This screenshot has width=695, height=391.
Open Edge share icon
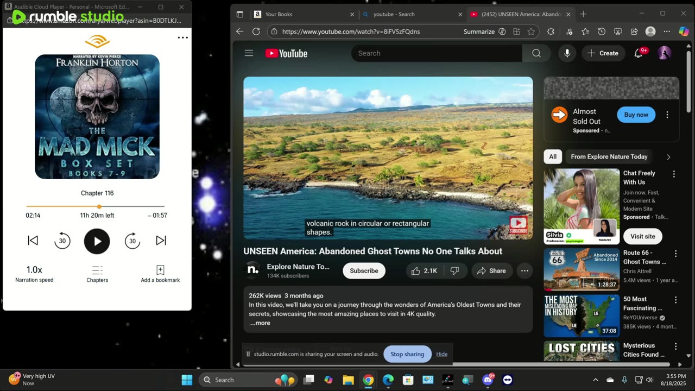click(634, 31)
